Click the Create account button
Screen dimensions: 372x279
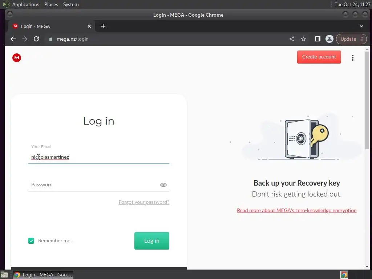coord(319,57)
